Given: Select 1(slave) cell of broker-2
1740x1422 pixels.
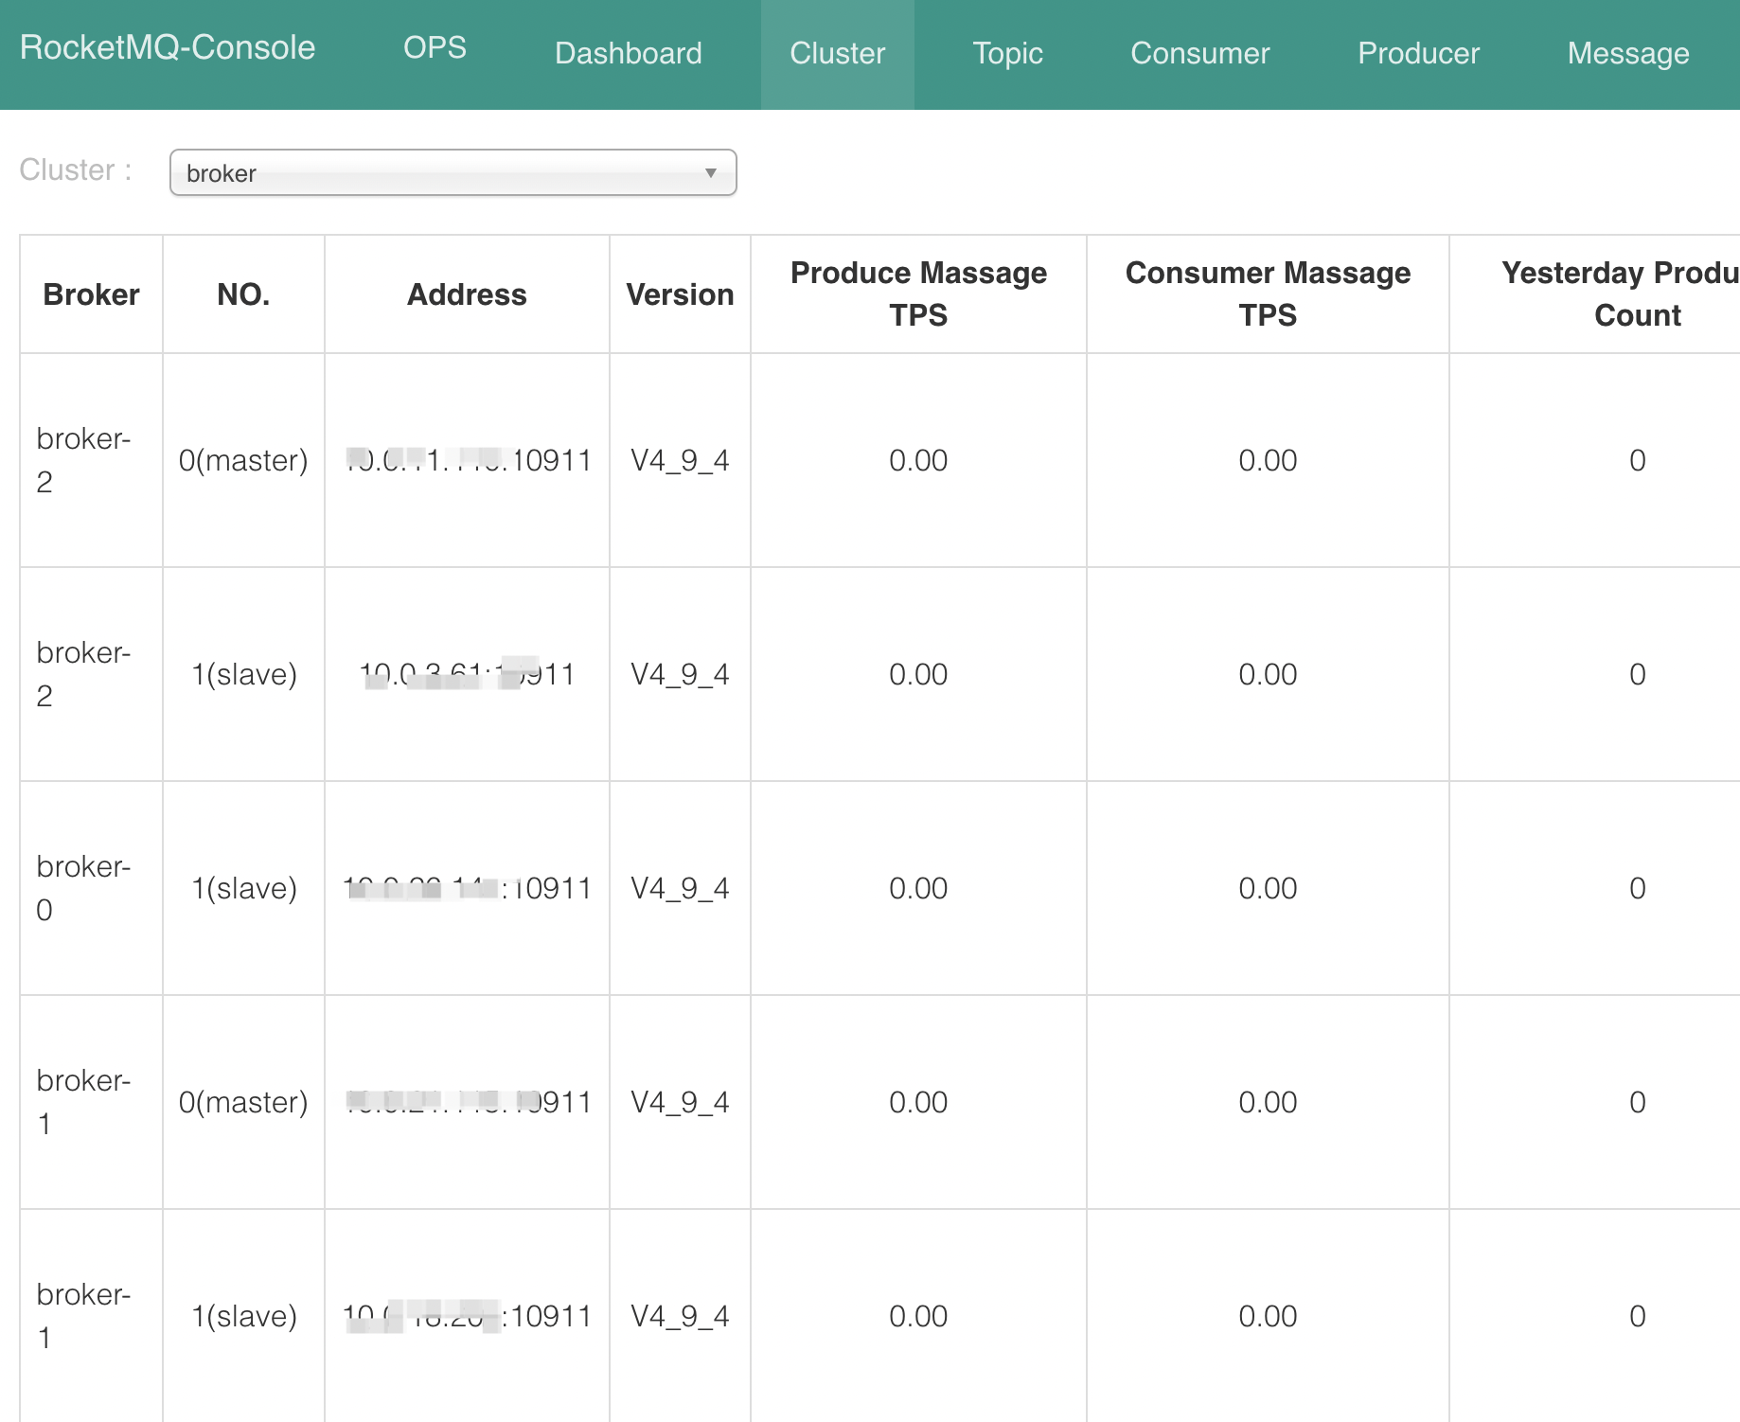Looking at the screenshot, I should click(x=243, y=674).
